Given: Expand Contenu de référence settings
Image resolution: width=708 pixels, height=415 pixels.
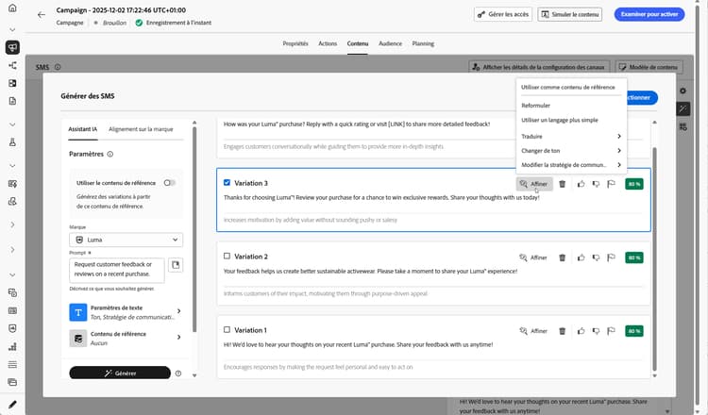Looking at the screenshot, I should (x=126, y=339).
